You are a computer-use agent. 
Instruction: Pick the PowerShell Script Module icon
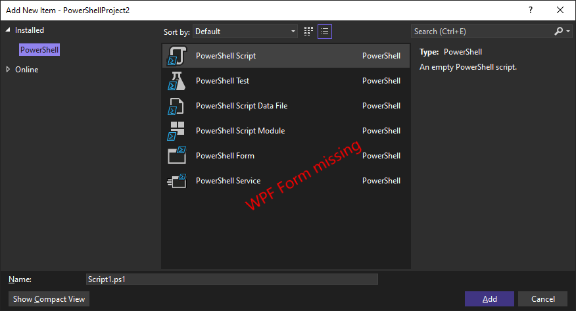click(x=176, y=131)
